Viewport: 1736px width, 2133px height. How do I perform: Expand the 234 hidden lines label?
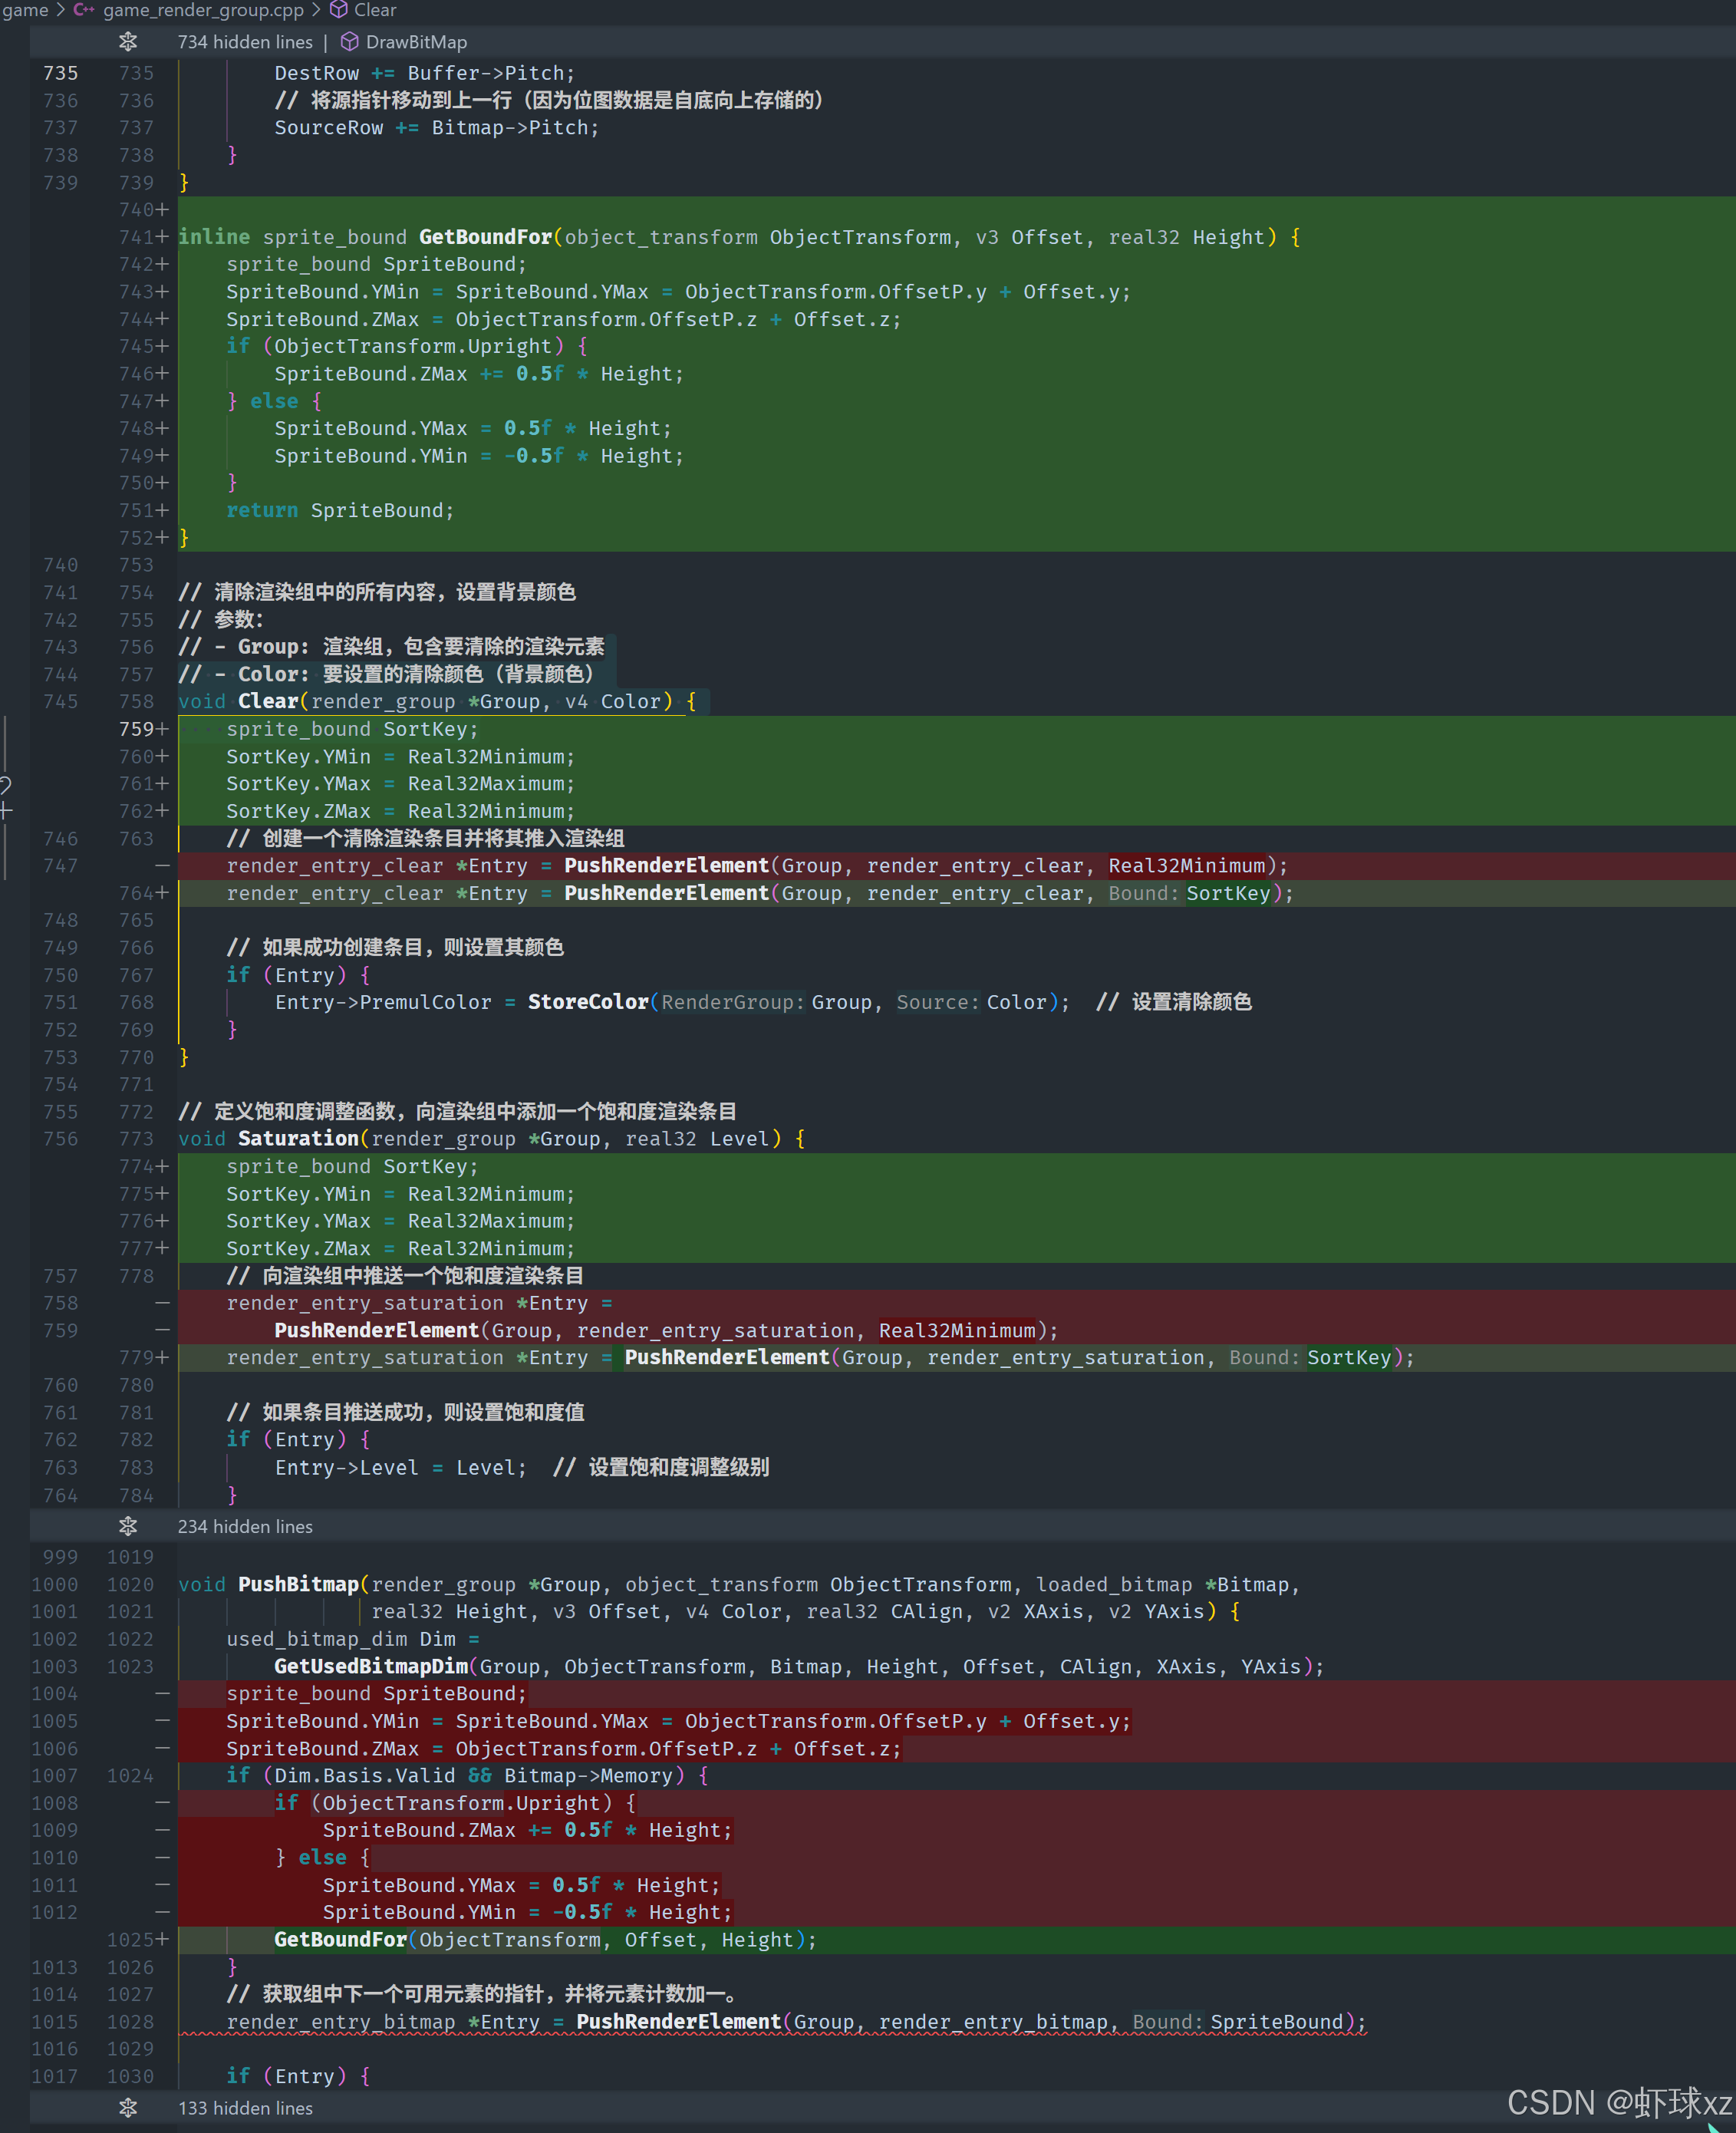pyautogui.click(x=245, y=1526)
